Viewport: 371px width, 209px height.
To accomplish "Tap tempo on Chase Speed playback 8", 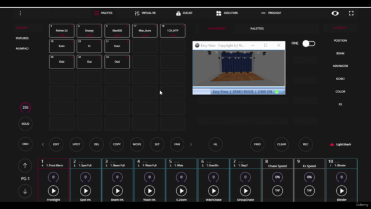I will pos(277,190).
